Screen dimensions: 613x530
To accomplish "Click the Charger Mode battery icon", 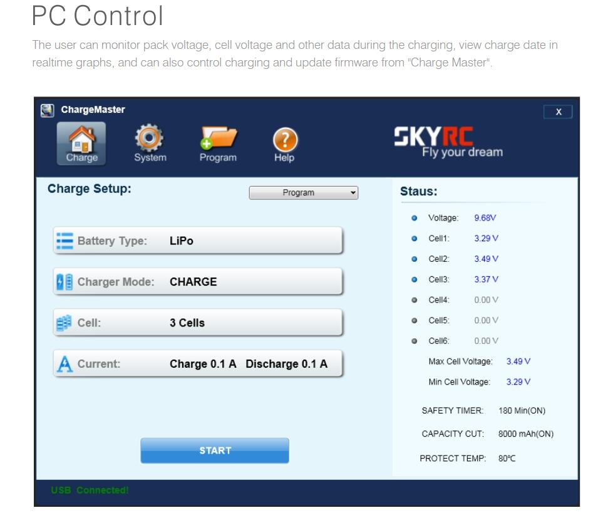I will (64, 282).
